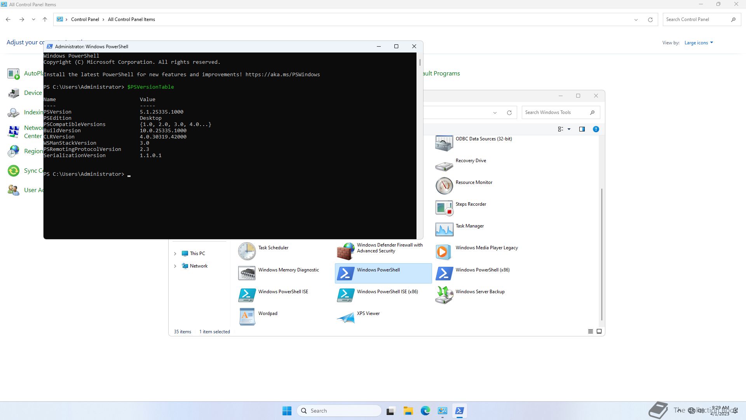Toggle the preview pane in Windows Tools
This screenshot has height=420, width=746.
tap(582, 129)
